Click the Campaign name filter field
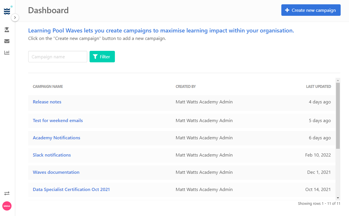Image resolution: width=349 pixels, height=216 pixels. (58, 57)
